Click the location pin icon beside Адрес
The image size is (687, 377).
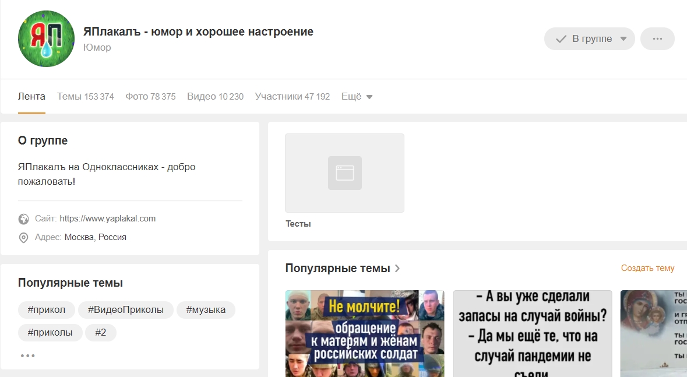point(23,238)
